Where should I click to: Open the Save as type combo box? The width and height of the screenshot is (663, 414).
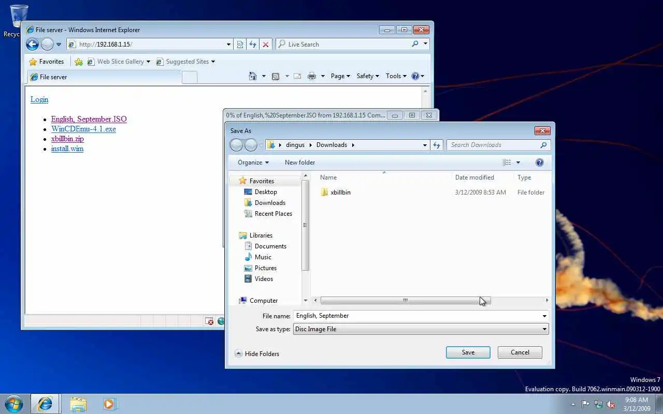(421, 329)
